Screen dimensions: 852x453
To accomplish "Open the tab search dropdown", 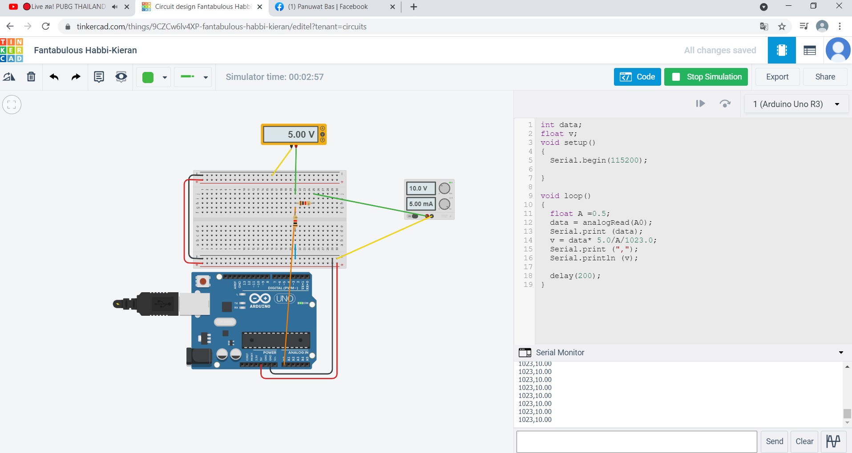I will coord(763,7).
